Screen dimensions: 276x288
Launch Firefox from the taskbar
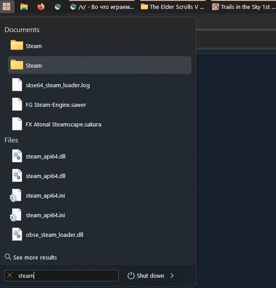(41, 7)
